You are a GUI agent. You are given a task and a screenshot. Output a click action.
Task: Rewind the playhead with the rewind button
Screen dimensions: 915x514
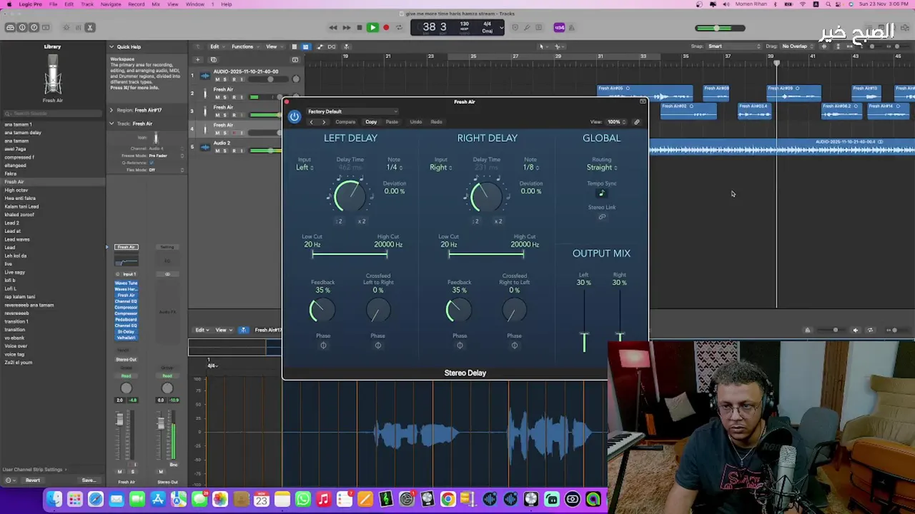click(x=333, y=27)
